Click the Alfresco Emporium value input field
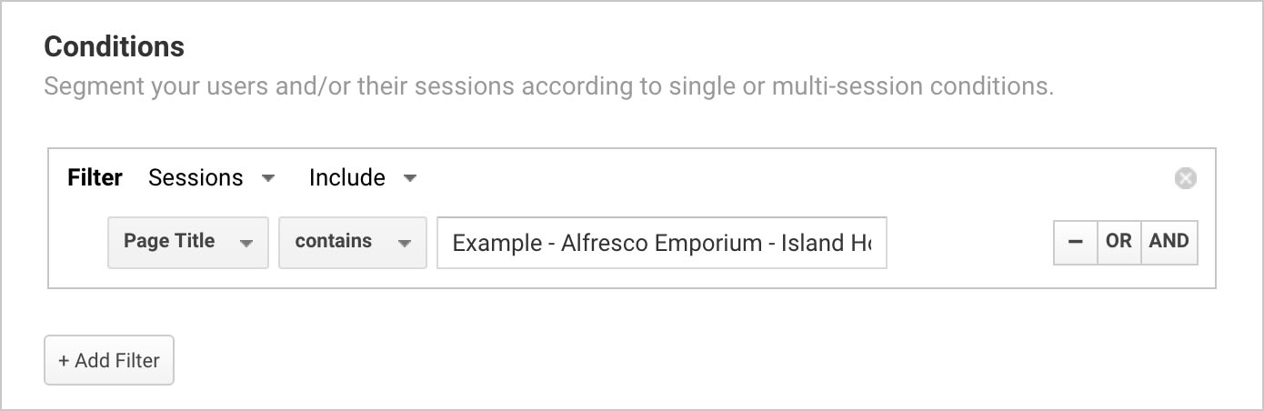This screenshot has width=1264, height=411. [x=661, y=243]
